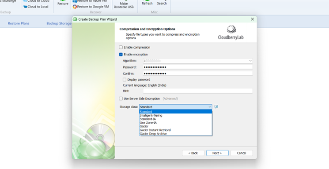This screenshot has height=169, width=329.
Task: Open the storage class info icon
Action: click(x=216, y=107)
